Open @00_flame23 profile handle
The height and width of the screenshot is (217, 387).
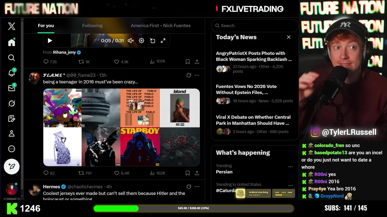pyautogui.click(x=81, y=75)
